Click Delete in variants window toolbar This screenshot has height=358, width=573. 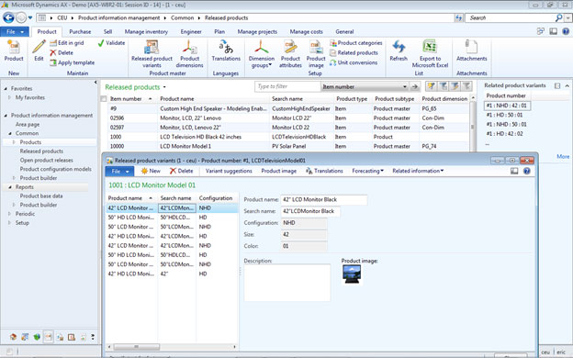tap(181, 171)
